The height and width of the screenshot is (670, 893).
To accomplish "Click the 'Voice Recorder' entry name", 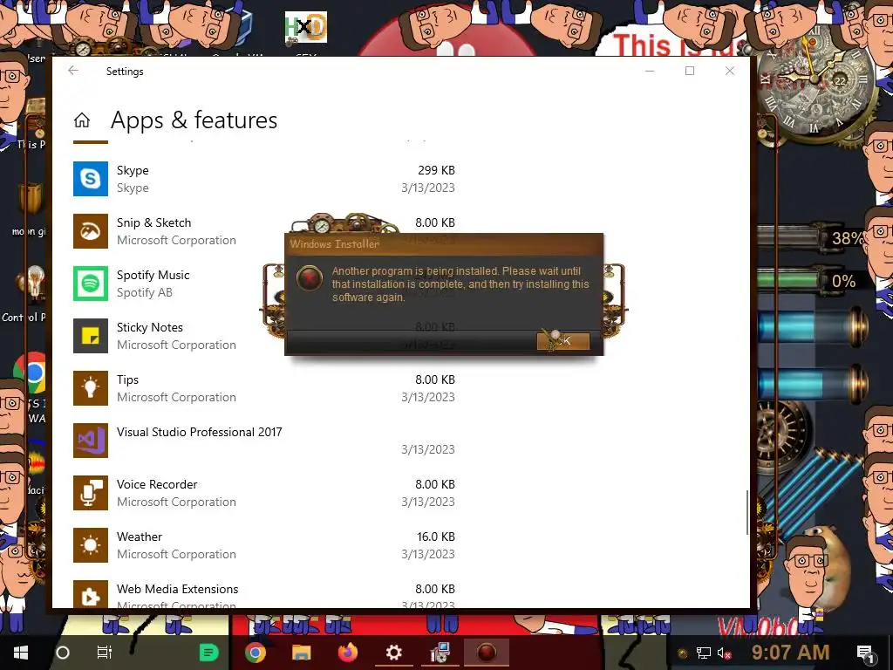I will pyautogui.click(x=157, y=484).
